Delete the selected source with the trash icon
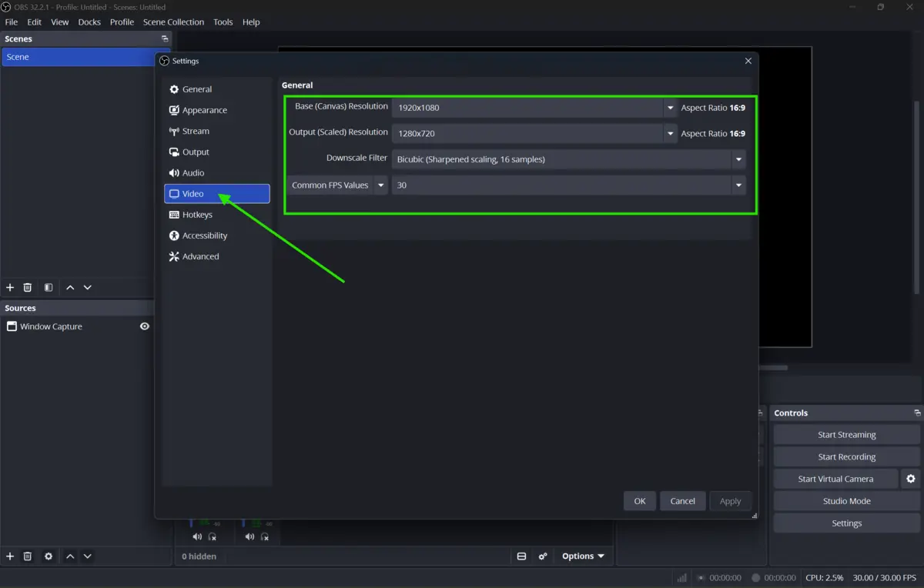The width and height of the screenshot is (924, 588). tap(28, 556)
